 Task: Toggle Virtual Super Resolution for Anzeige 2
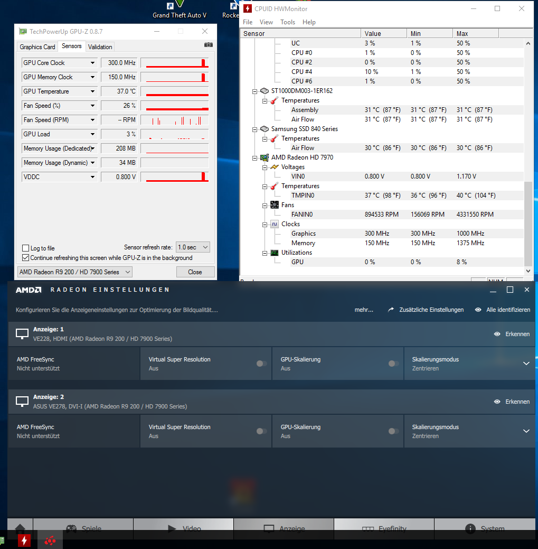point(261,431)
